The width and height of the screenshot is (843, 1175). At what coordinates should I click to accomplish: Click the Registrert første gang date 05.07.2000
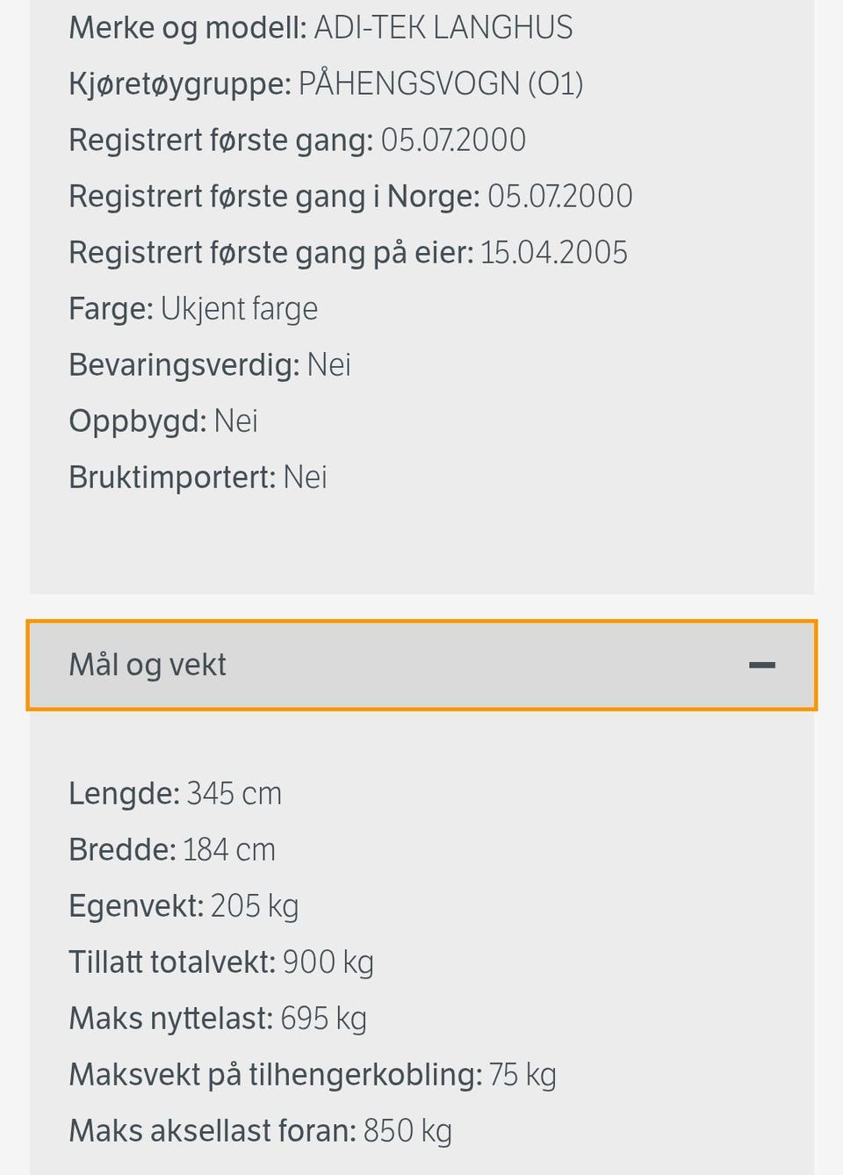(x=453, y=141)
